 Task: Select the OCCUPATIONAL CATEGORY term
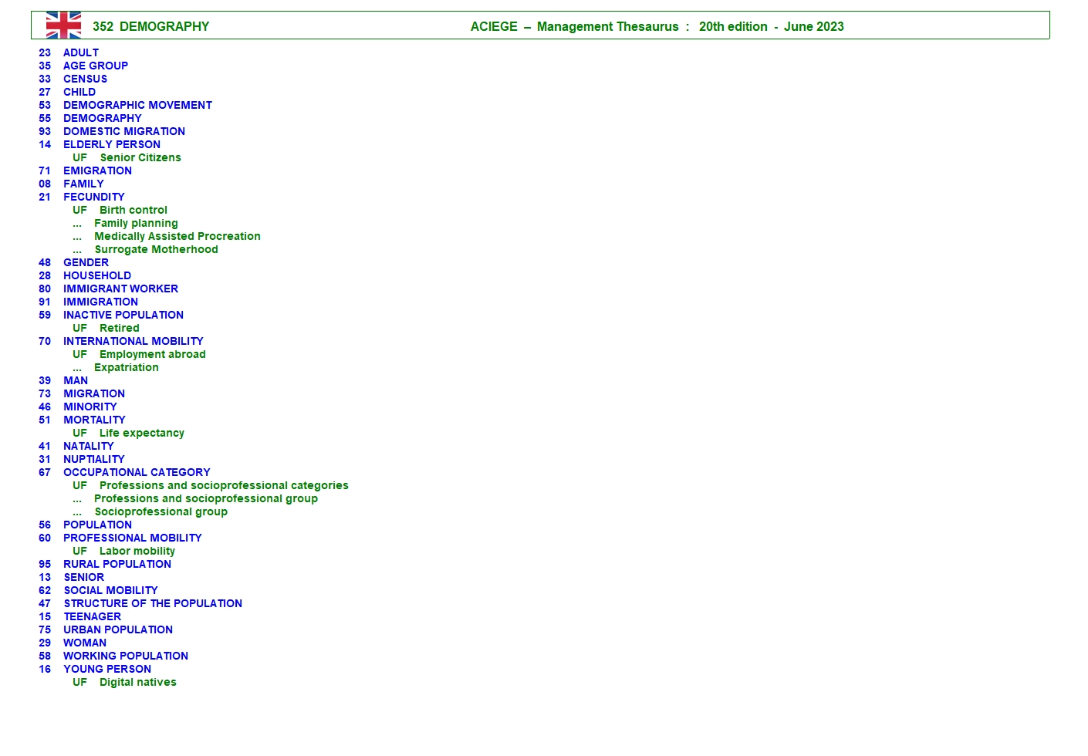coord(137,472)
